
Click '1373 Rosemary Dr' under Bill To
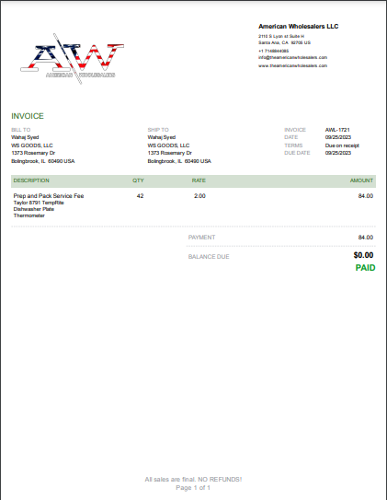click(x=33, y=153)
